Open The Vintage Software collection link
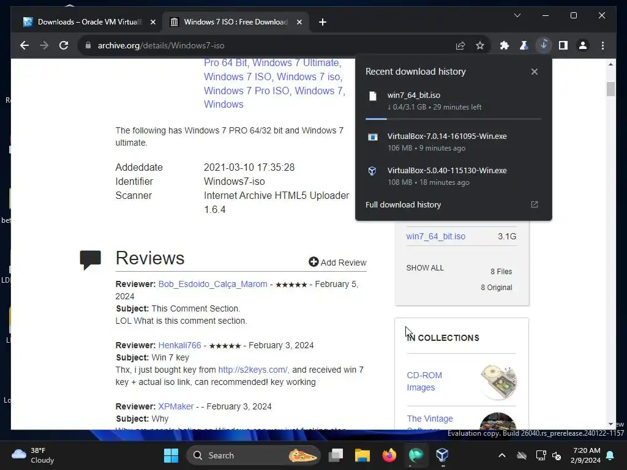 (x=430, y=423)
